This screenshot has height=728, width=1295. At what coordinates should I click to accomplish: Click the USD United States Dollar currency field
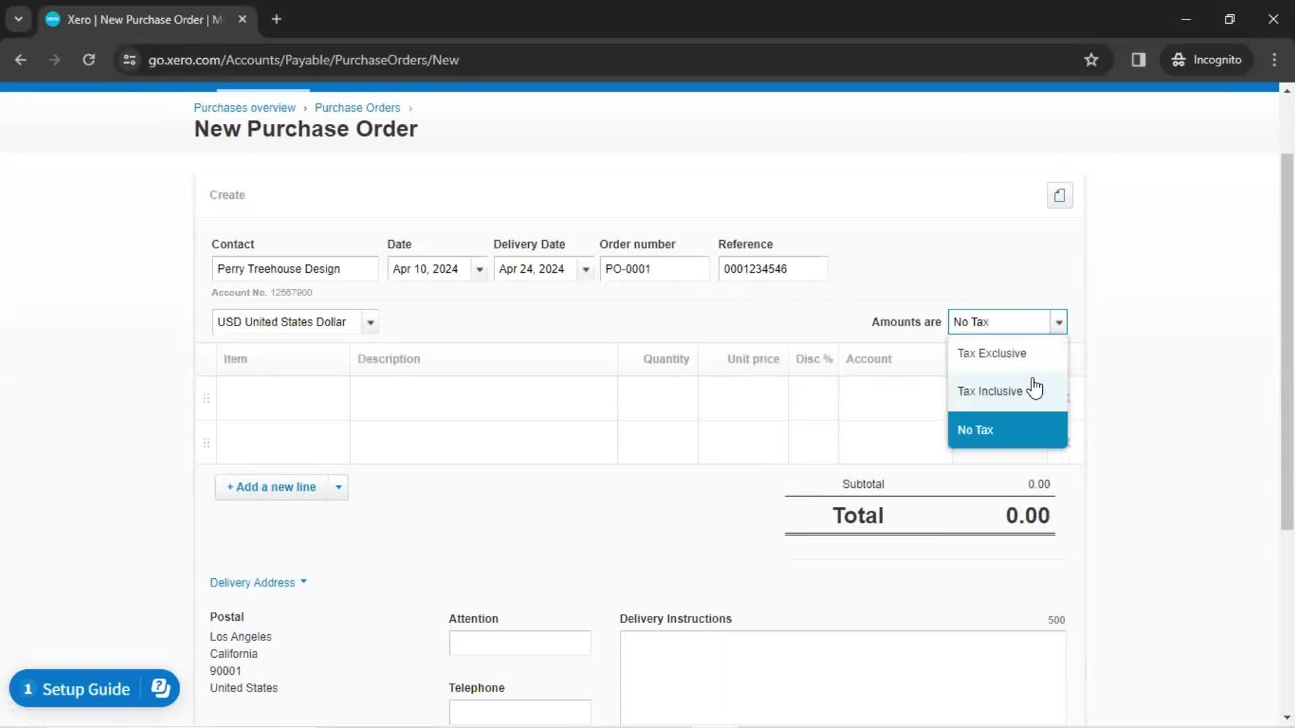pos(287,322)
